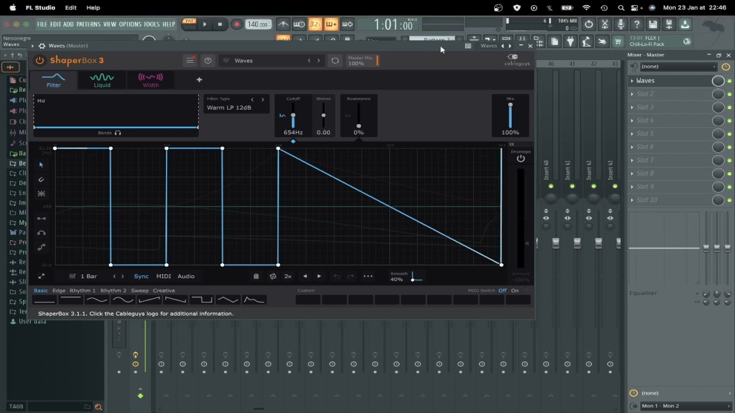Select the pointer tool in the LFO editor

[41, 165]
